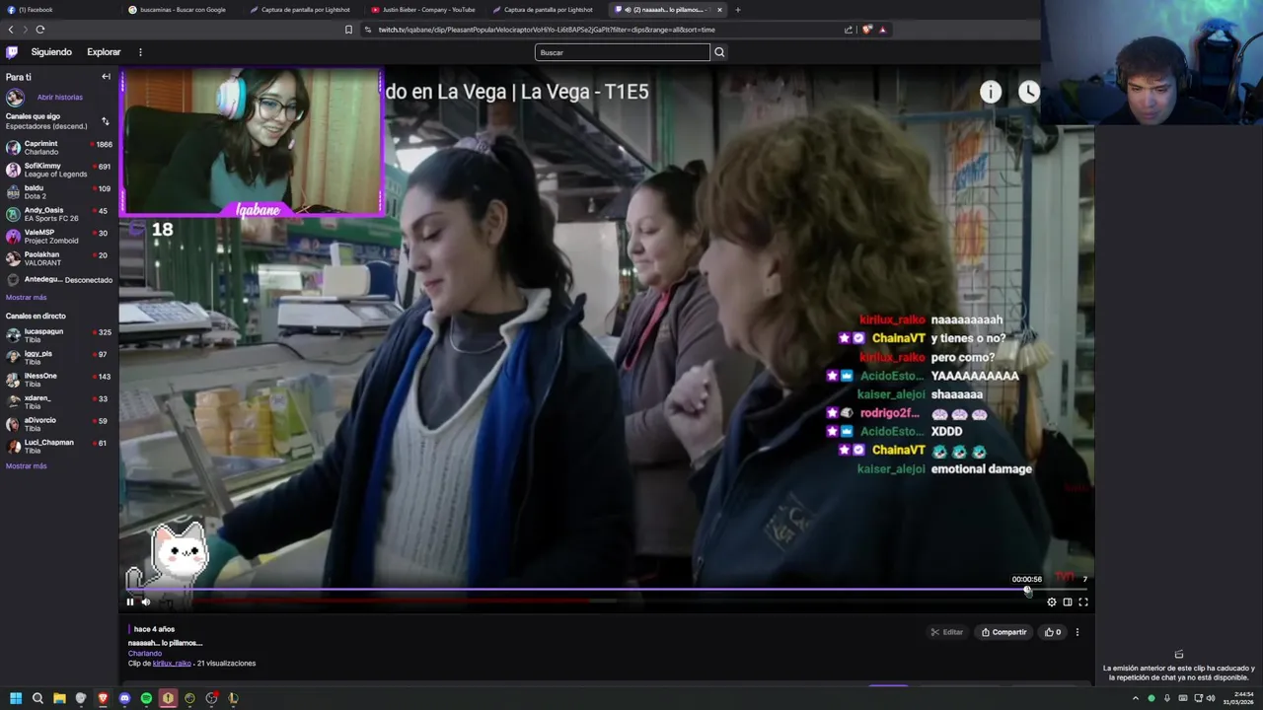Screen dimensions: 1263x710
Task: Open the Charlando category link
Action: coord(145,653)
